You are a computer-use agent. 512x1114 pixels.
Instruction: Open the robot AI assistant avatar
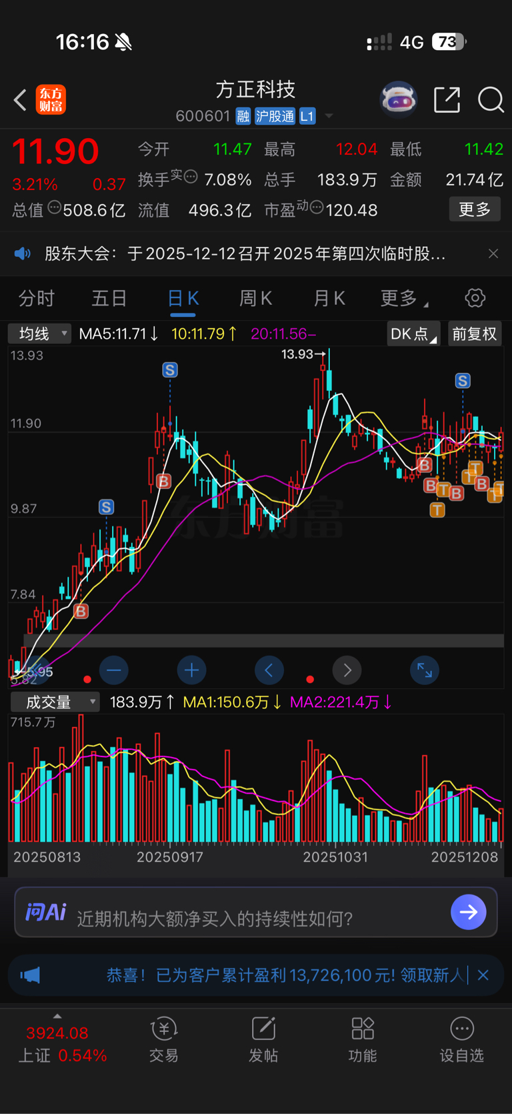(398, 99)
